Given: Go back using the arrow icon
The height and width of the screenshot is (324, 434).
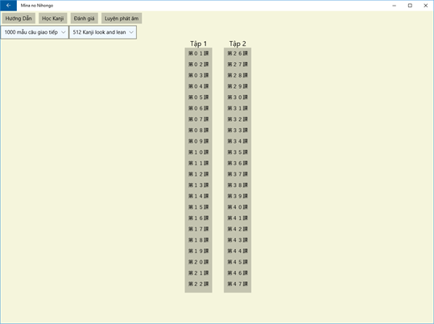Looking at the screenshot, I should click(8, 6).
